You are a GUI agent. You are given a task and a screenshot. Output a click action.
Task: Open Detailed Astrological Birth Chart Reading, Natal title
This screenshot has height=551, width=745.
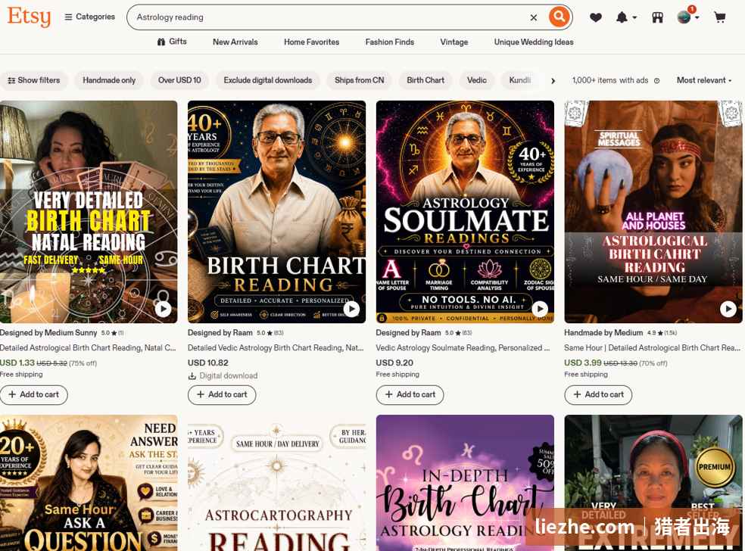coord(88,347)
